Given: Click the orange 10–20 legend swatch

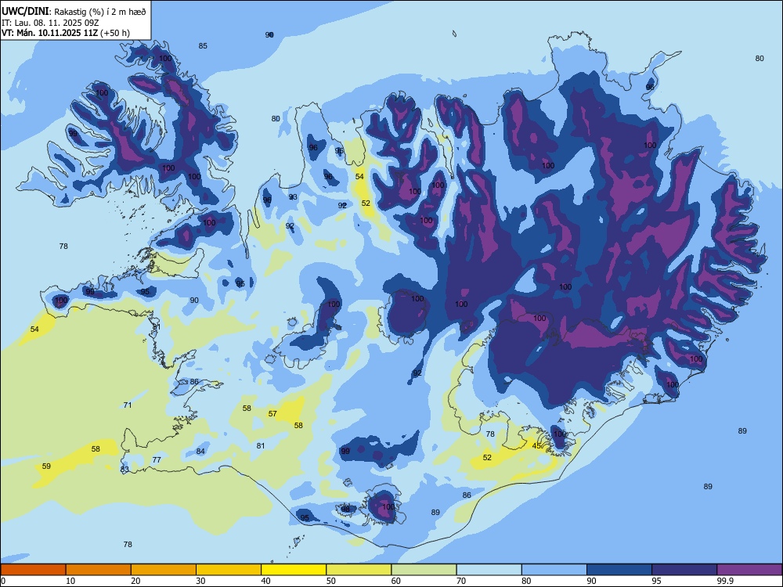Looking at the screenshot, I should coord(99,570).
